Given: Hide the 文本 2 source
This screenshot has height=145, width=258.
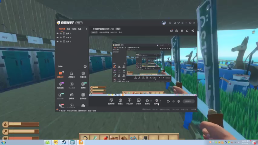Looking at the screenshot, I should 57,37.
